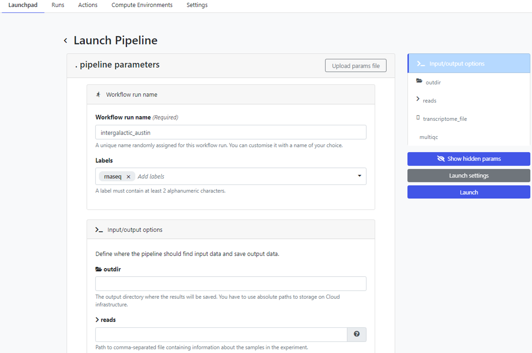Click the folder icon next to outdir in sidebar
This screenshot has height=353, width=532.
(x=419, y=81)
